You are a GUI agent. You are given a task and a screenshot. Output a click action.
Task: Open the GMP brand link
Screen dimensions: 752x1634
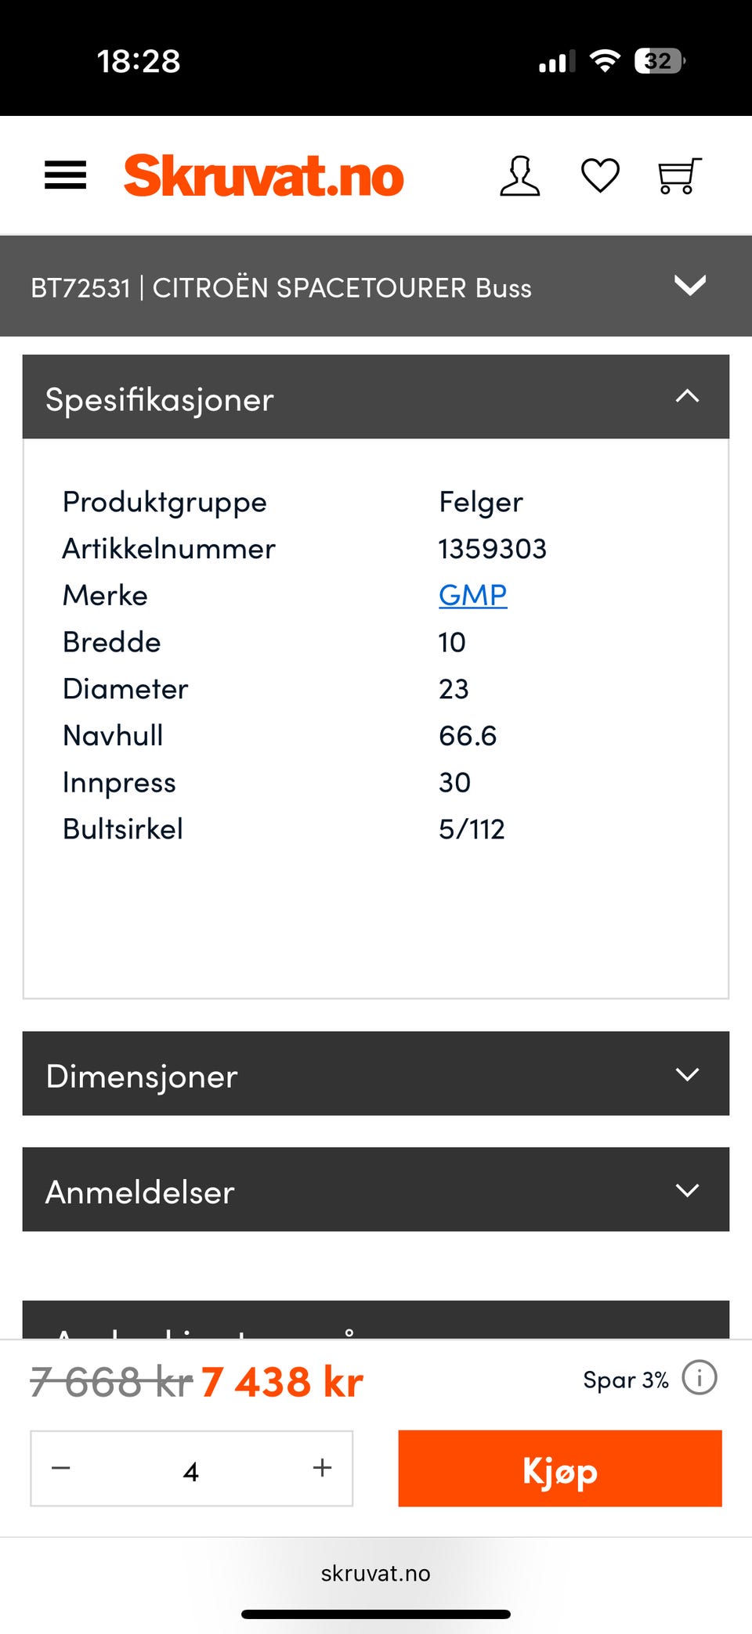[x=472, y=595]
